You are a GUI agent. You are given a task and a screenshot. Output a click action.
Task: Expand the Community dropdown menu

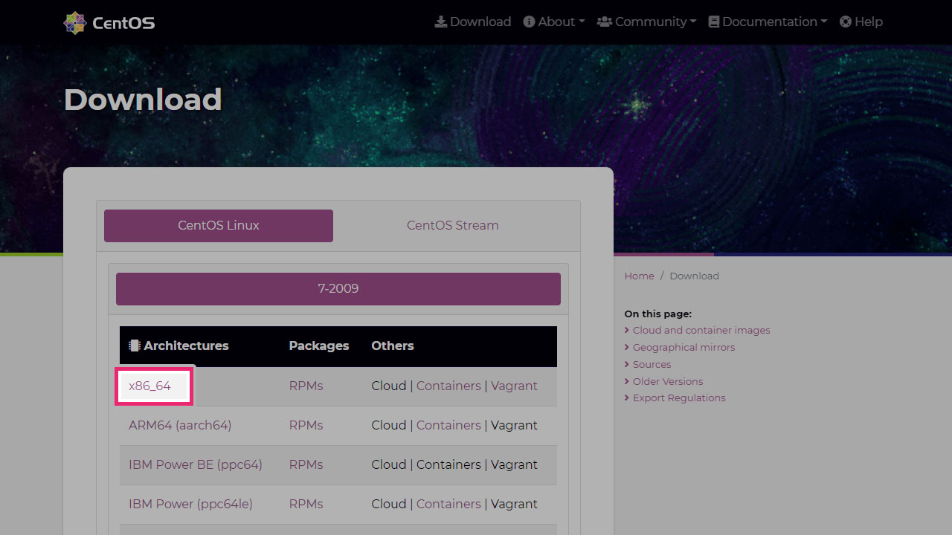tap(647, 22)
